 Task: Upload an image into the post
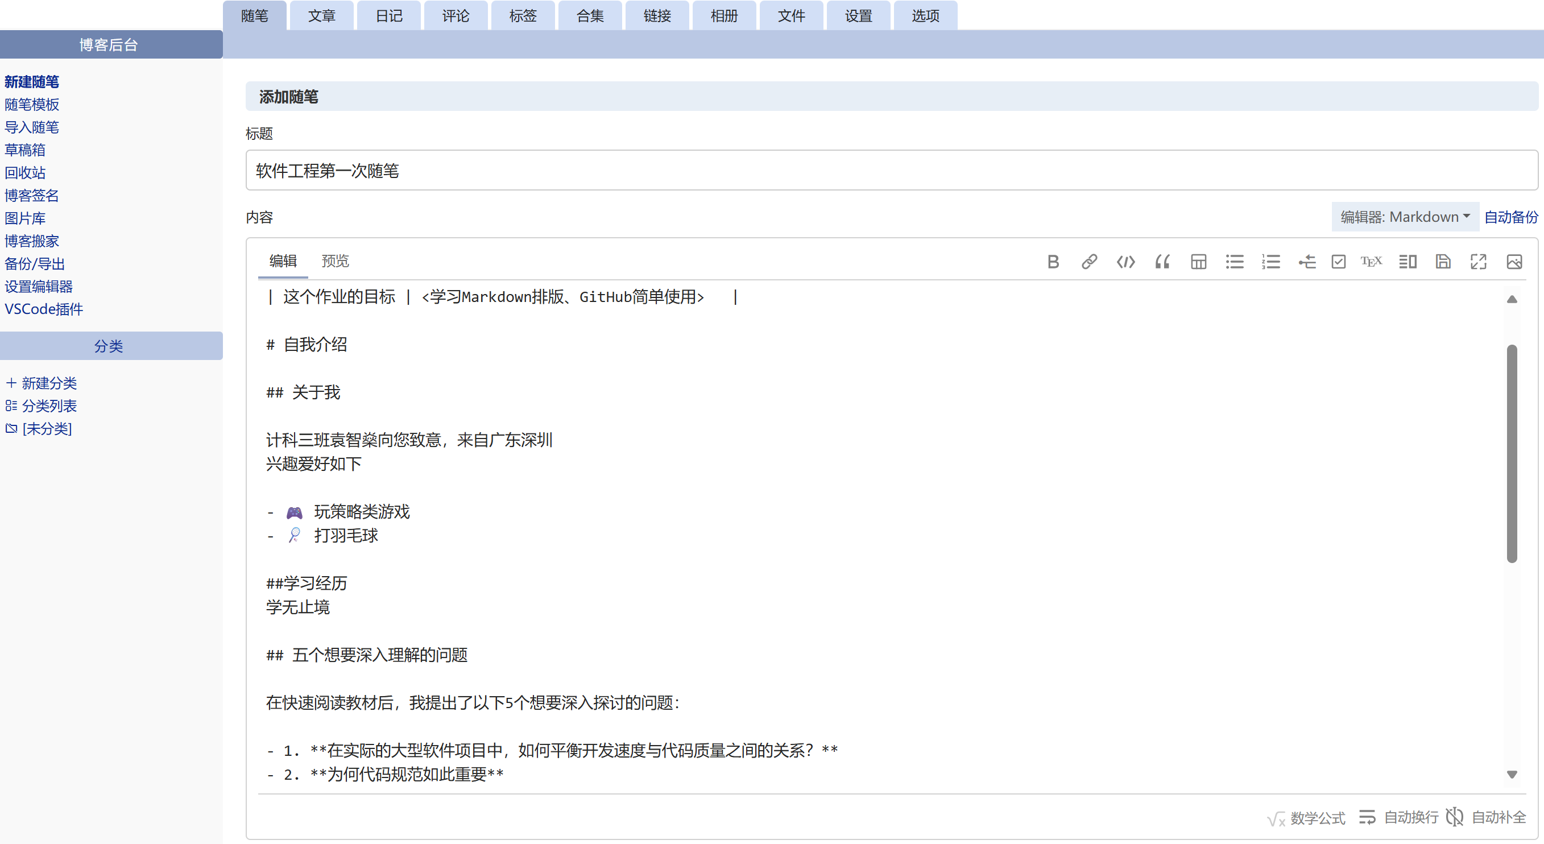coord(1514,262)
